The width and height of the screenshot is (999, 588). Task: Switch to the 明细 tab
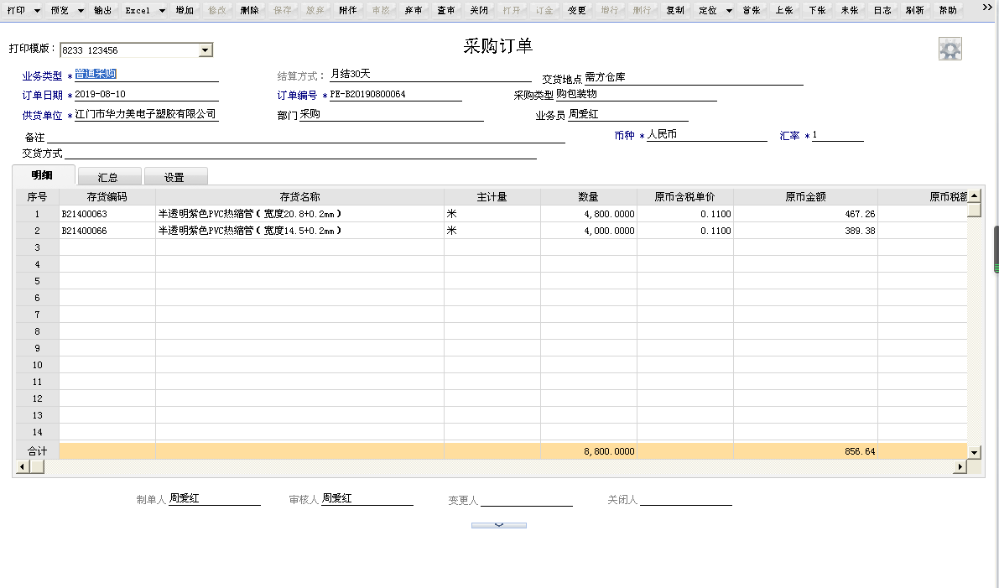(x=43, y=175)
